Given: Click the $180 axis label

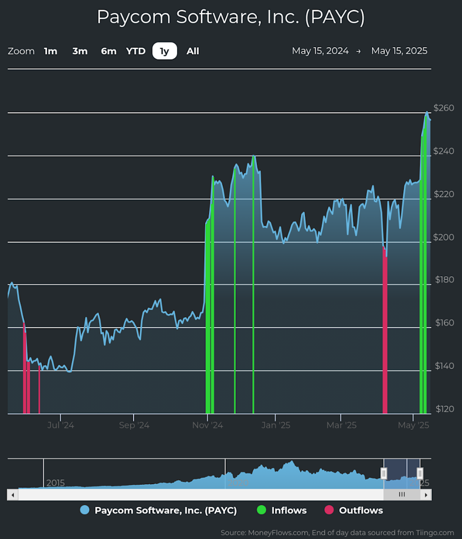Looking at the screenshot, I should (445, 280).
